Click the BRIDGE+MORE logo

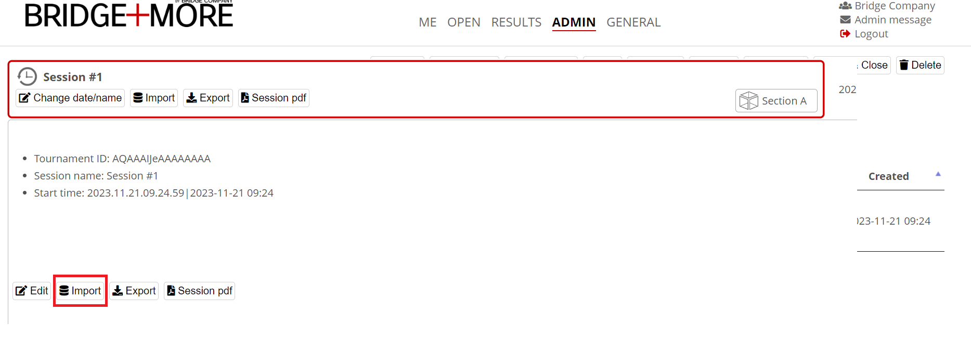(128, 15)
